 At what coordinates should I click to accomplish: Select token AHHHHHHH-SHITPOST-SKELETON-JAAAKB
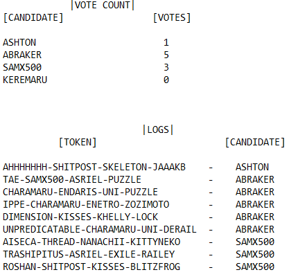pos(94,167)
